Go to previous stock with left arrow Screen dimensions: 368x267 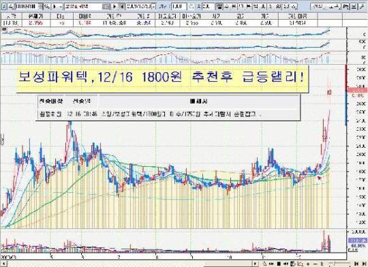[x=122, y=6]
